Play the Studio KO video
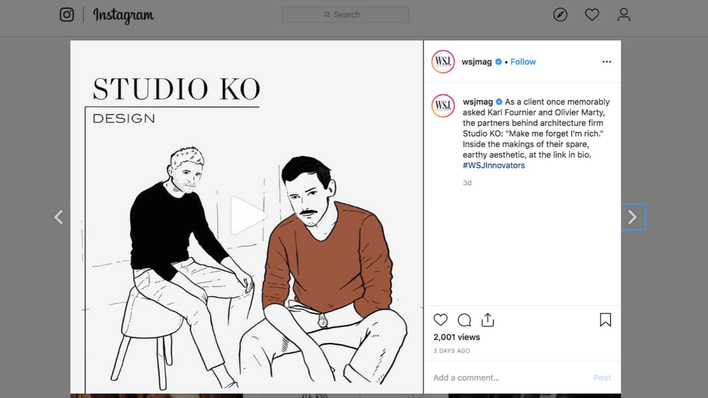The image size is (708, 398). 247,216
